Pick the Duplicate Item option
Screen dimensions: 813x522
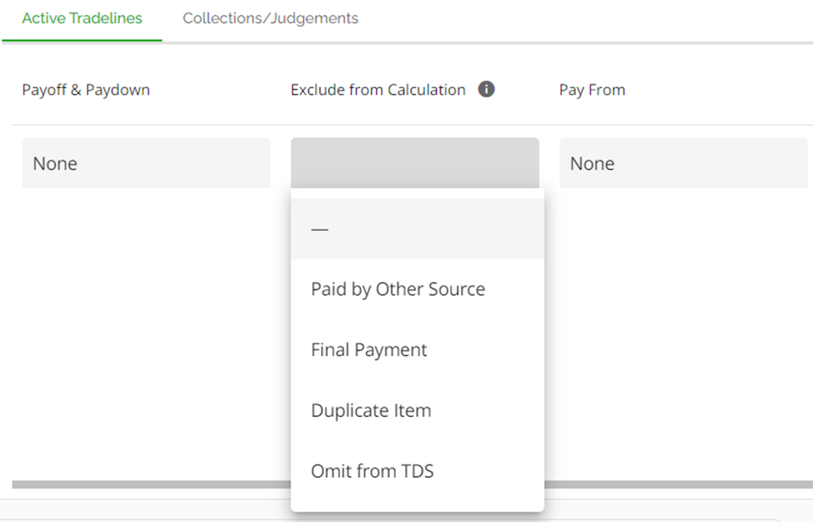point(418,410)
